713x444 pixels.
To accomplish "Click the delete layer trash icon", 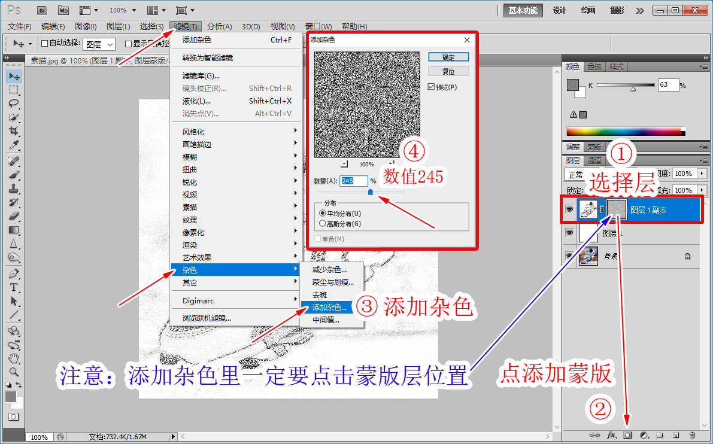I will pos(692,435).
